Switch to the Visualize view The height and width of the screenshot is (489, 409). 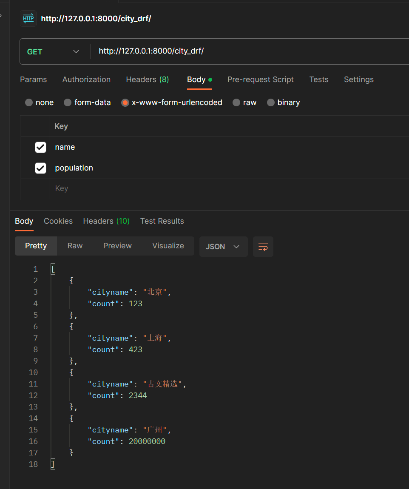coord(168,246)
